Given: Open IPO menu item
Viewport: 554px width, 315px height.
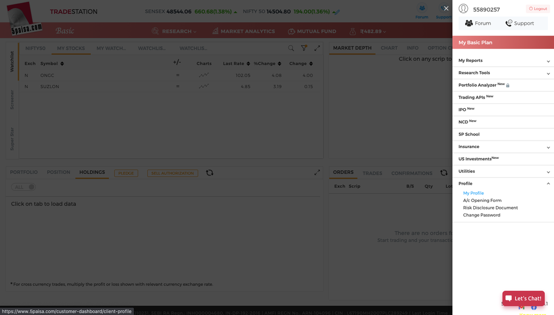Looking at the screenshot, I should 503,110.
